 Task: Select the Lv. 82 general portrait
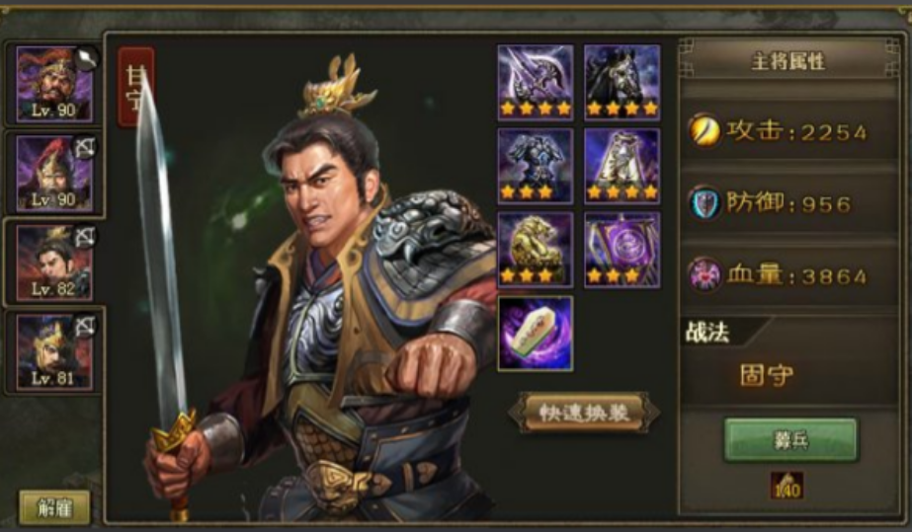pyautogui.click(x=54, y=263)
